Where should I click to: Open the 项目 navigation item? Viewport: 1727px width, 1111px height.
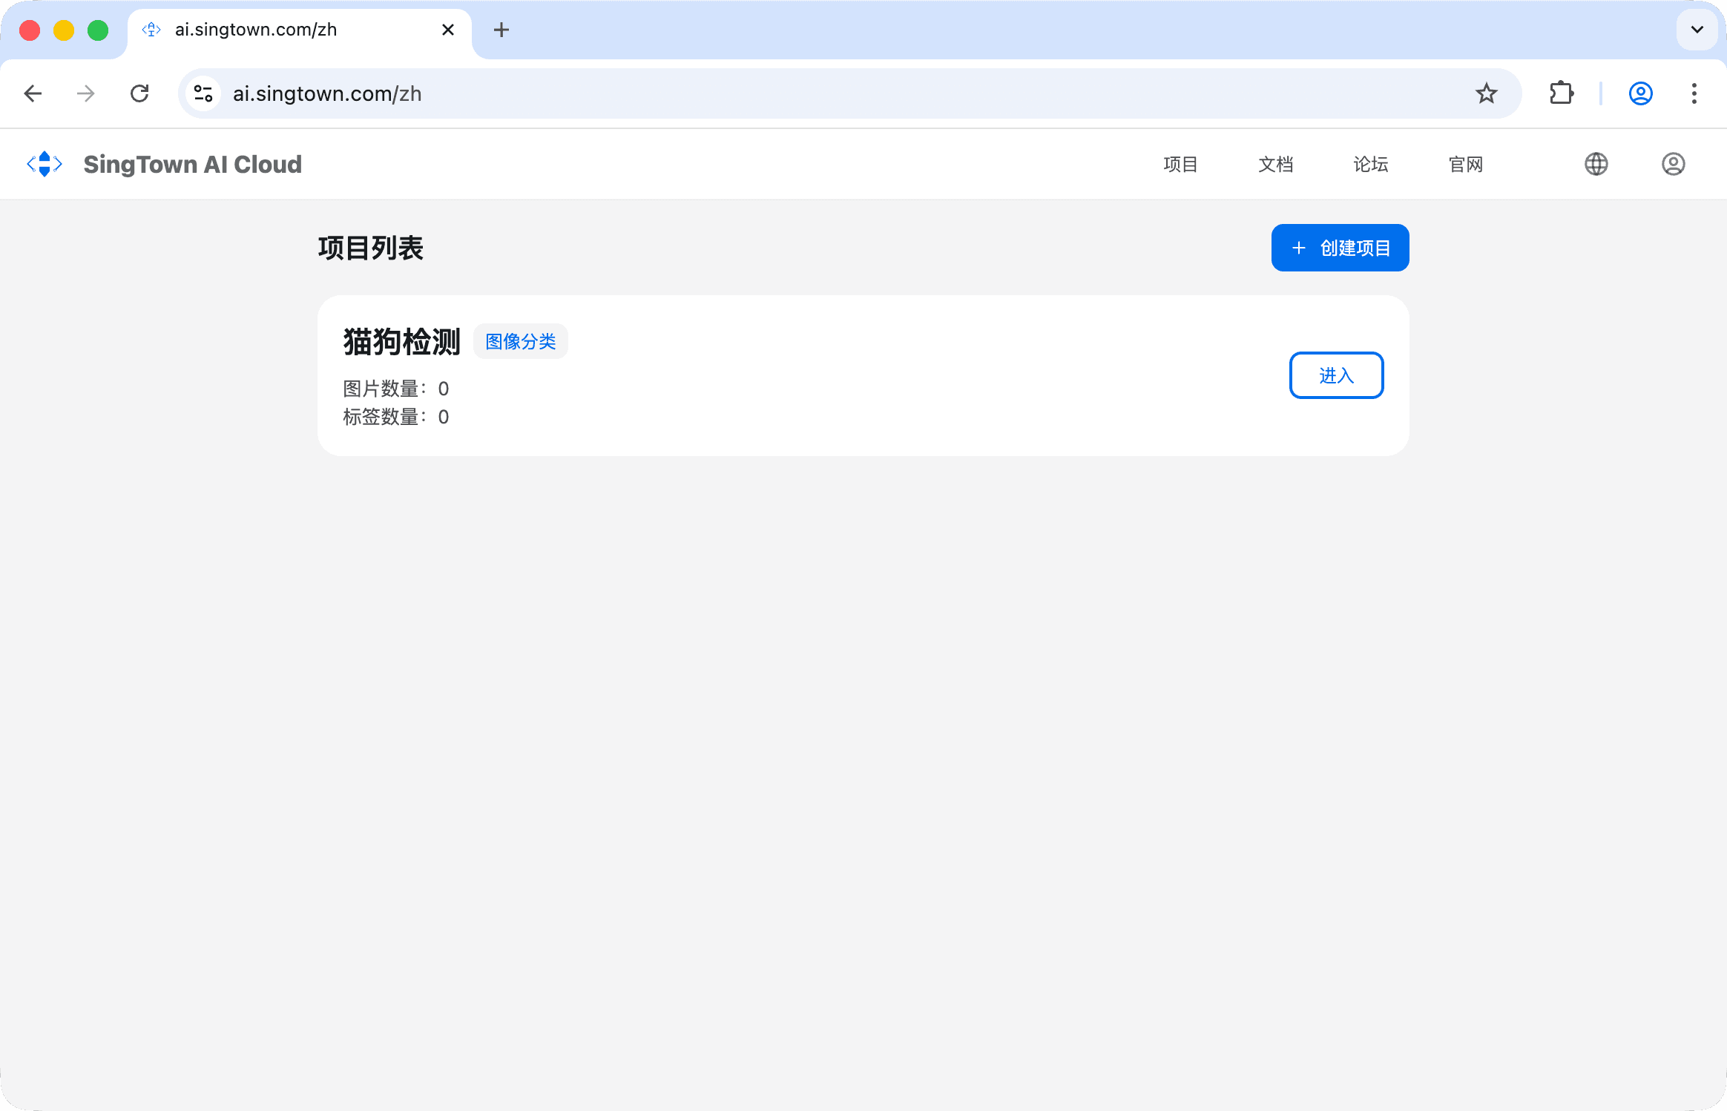(x=1180, y=164)
